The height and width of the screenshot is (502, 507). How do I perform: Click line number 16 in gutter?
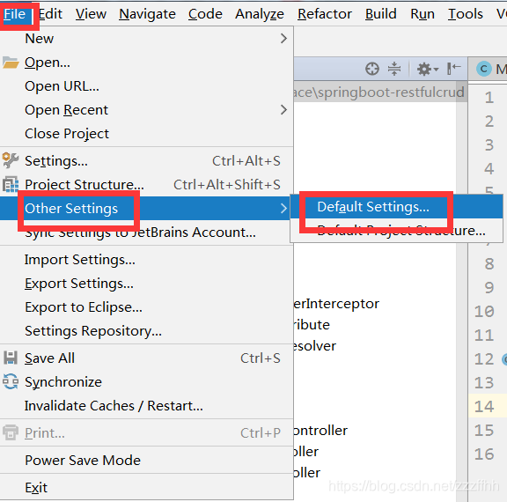[x=484, y=454]
